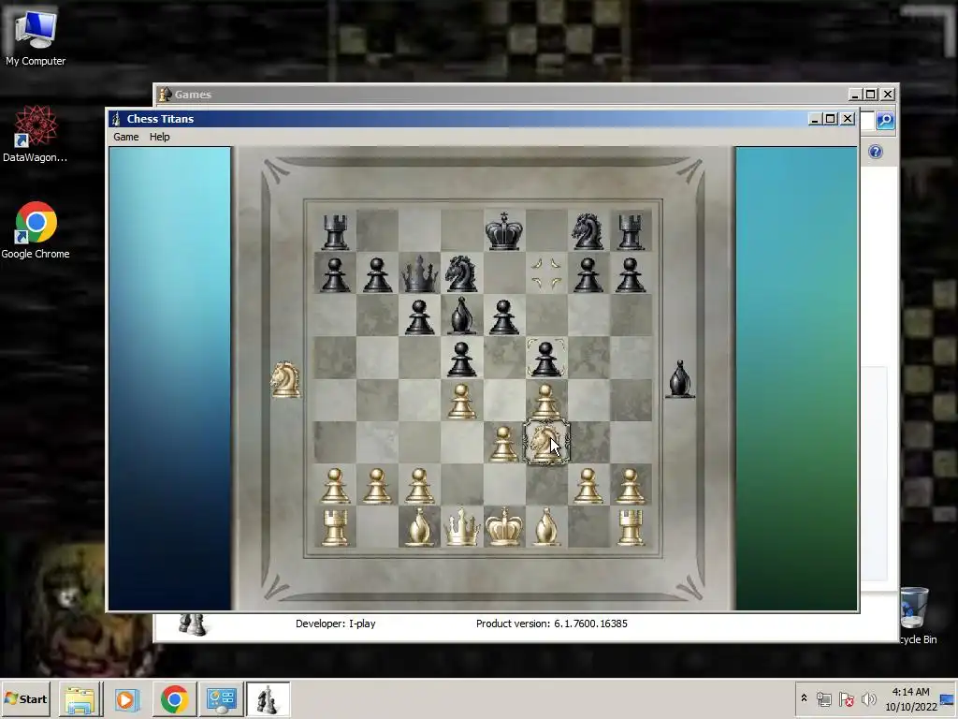Select the white king on e1
958x719 pixels.
click(503, 527)
